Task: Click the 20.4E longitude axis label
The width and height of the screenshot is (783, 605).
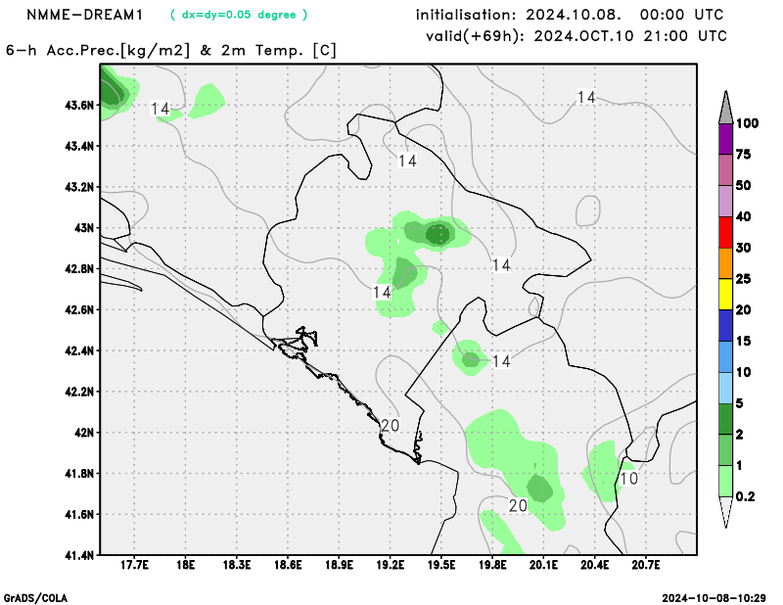Action: pos(595,565)
